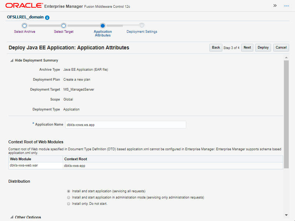Click the Enterprise Manager title text
Viewport: 295px width, 221px height.
[63, 6]
